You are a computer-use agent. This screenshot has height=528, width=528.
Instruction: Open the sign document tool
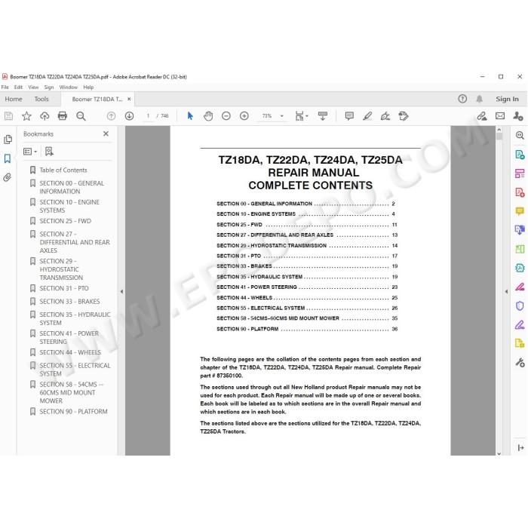pyautogui.click(x=385, y=116)
